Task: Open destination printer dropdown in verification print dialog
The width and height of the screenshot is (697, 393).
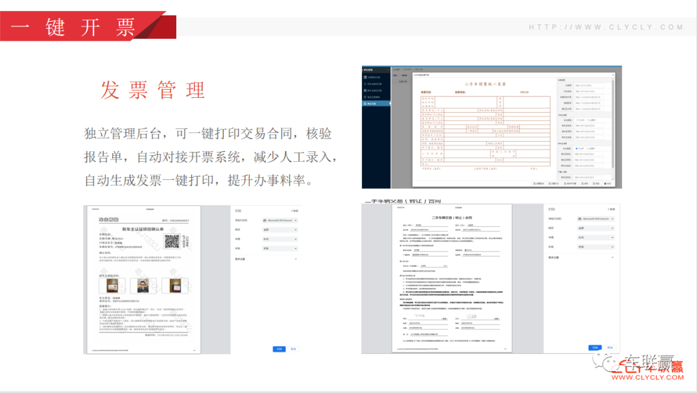Action: point(279,220)
